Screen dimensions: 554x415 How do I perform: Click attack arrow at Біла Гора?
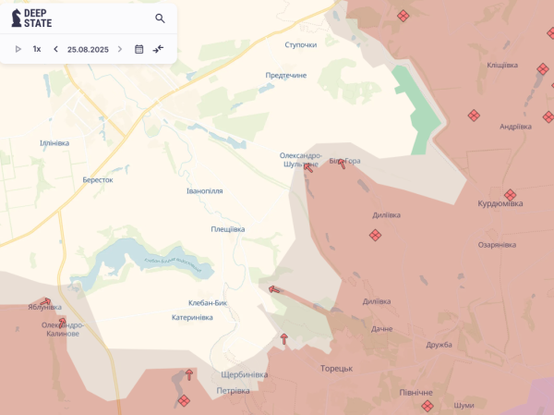tap(342, 164)
